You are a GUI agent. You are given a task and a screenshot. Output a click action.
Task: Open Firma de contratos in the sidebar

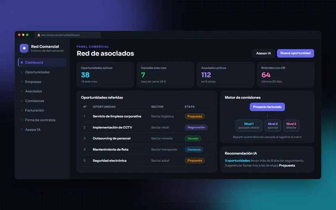[x=40, y=120]
